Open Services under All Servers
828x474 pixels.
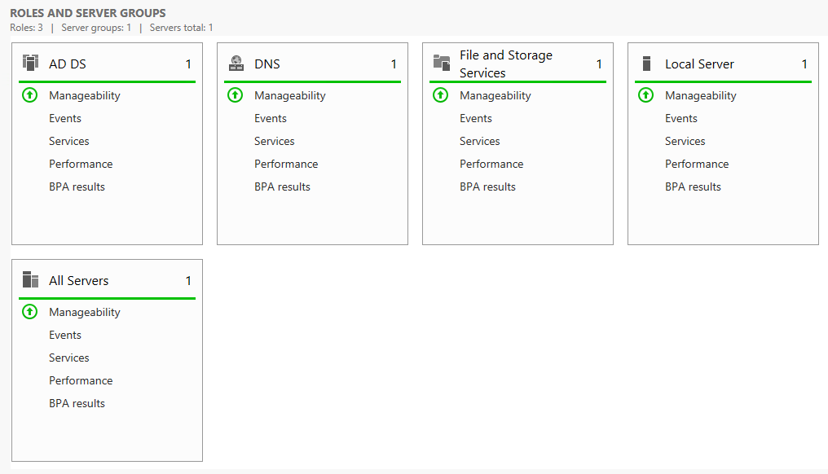69,358
